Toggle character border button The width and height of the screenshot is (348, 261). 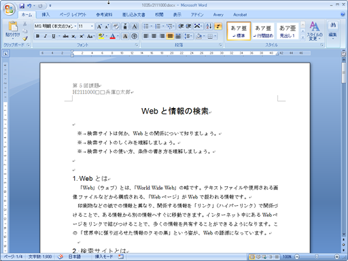(135, 27)
